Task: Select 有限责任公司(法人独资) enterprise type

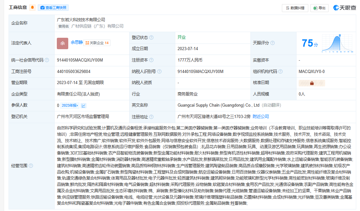Action: (78, 94)
